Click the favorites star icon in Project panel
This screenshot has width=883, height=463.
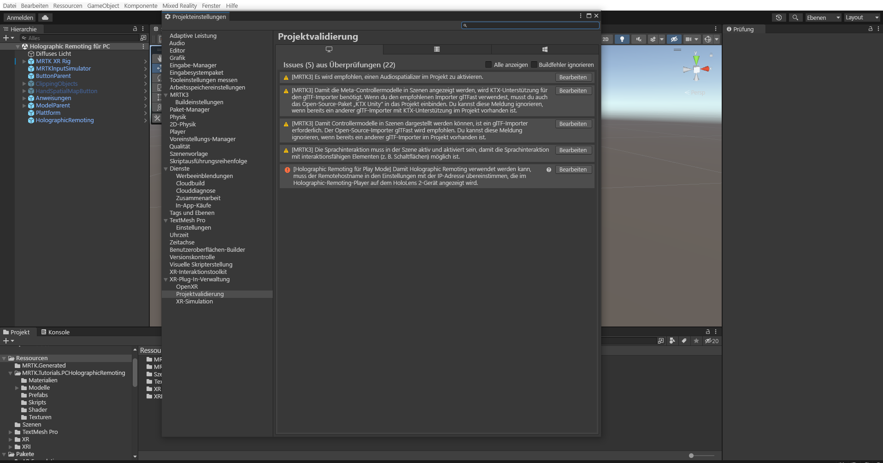point(696,341)
